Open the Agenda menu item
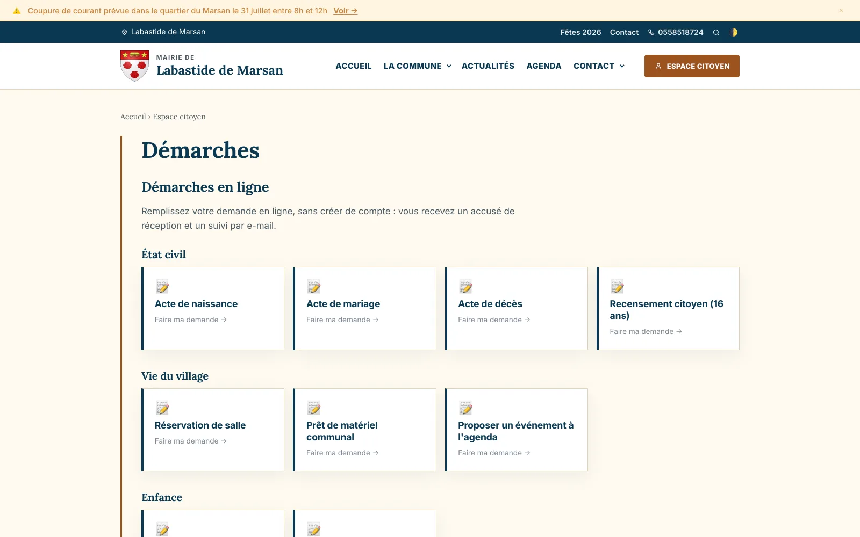The image size is (860, 537). click(x=543, y=66)
